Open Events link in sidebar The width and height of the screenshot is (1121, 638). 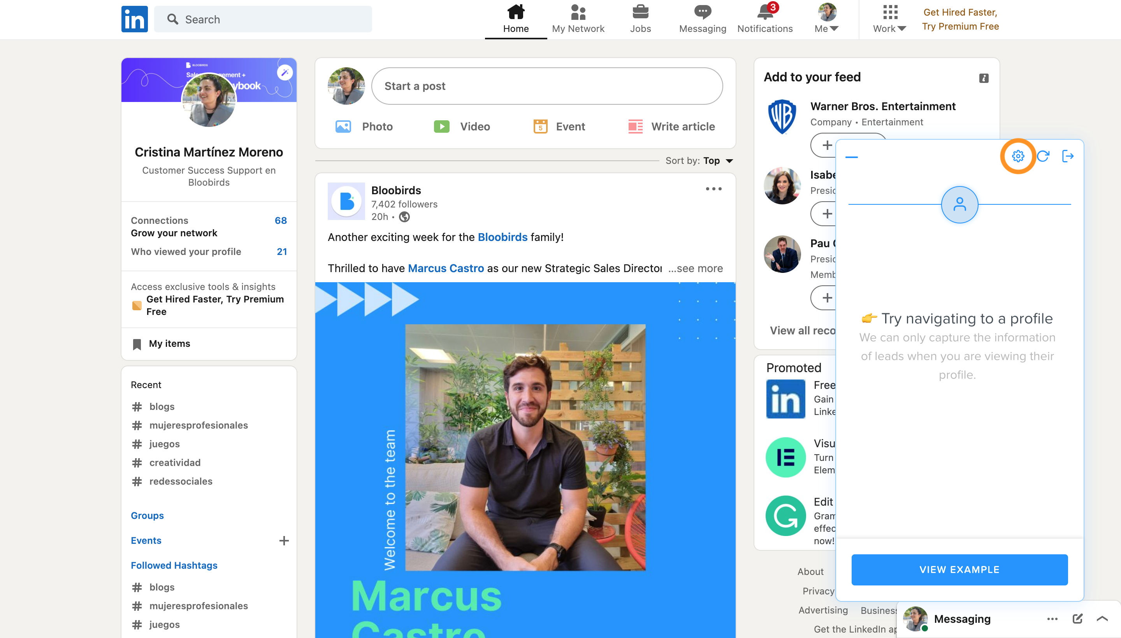(146, 540)
